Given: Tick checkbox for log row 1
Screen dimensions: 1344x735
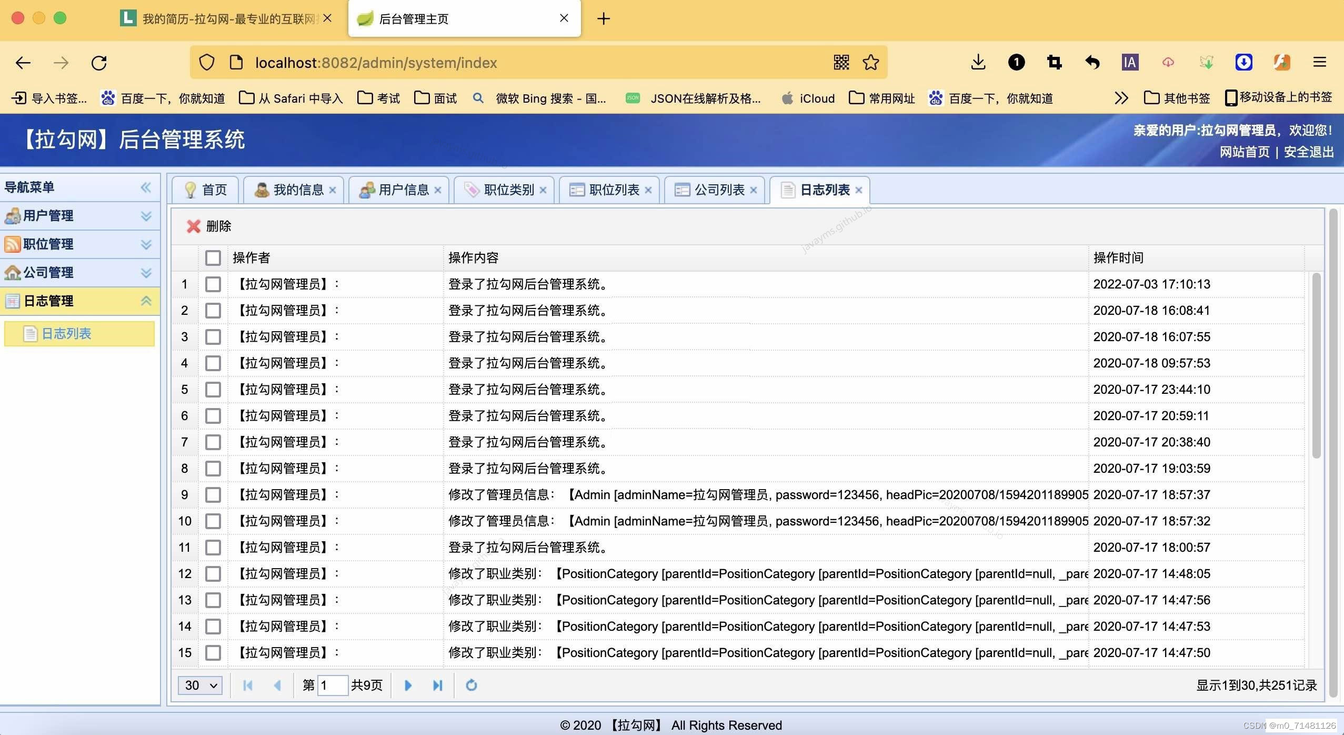Looking at the screenshot, I should [213, 284].
